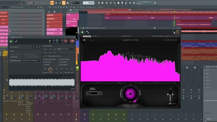Open the Line snap dropdown in top toolbar
The image size is (217, 122).
[76, 3]
